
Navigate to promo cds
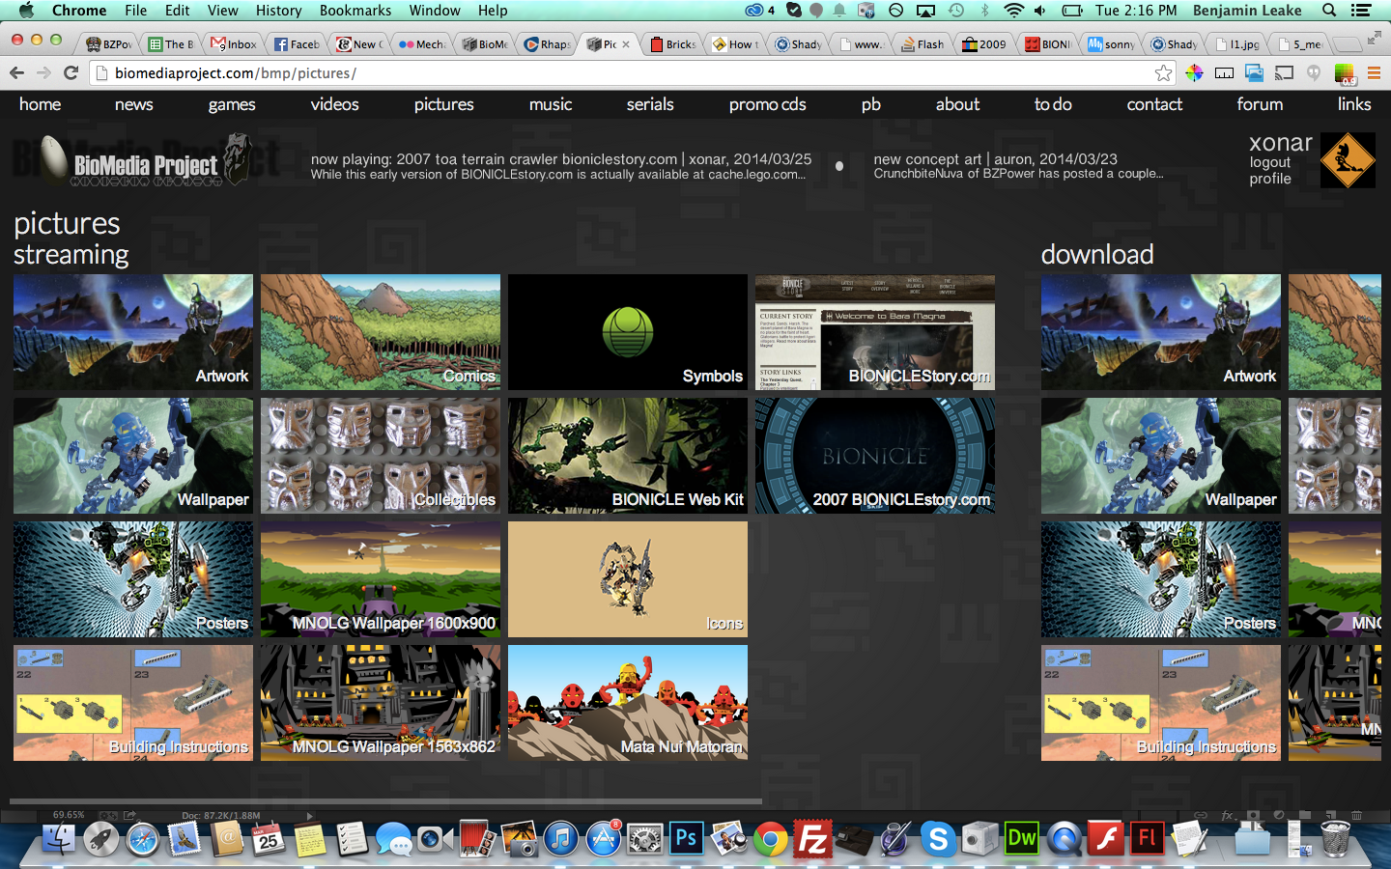(767, 104)
